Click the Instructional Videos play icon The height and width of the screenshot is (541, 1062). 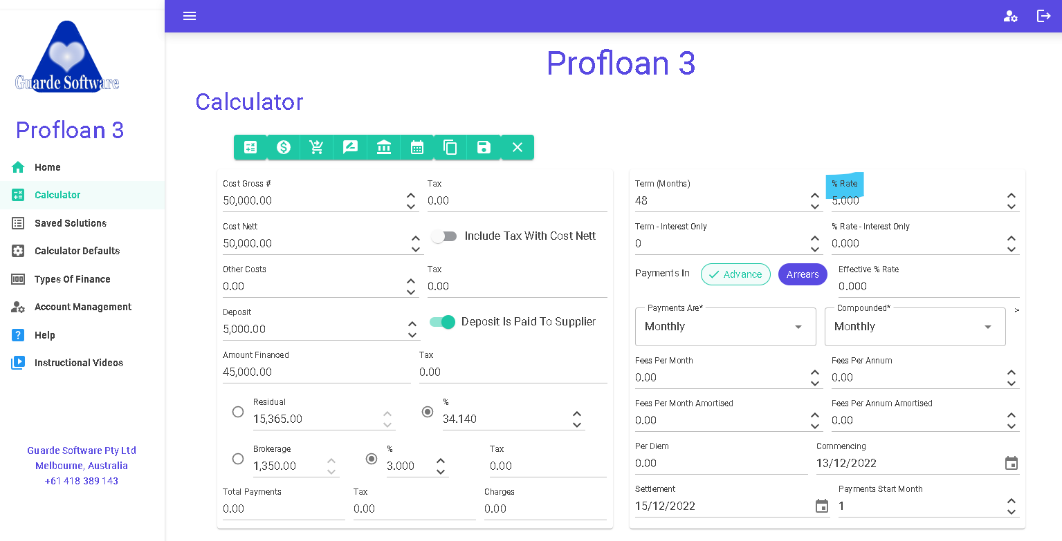18,363
